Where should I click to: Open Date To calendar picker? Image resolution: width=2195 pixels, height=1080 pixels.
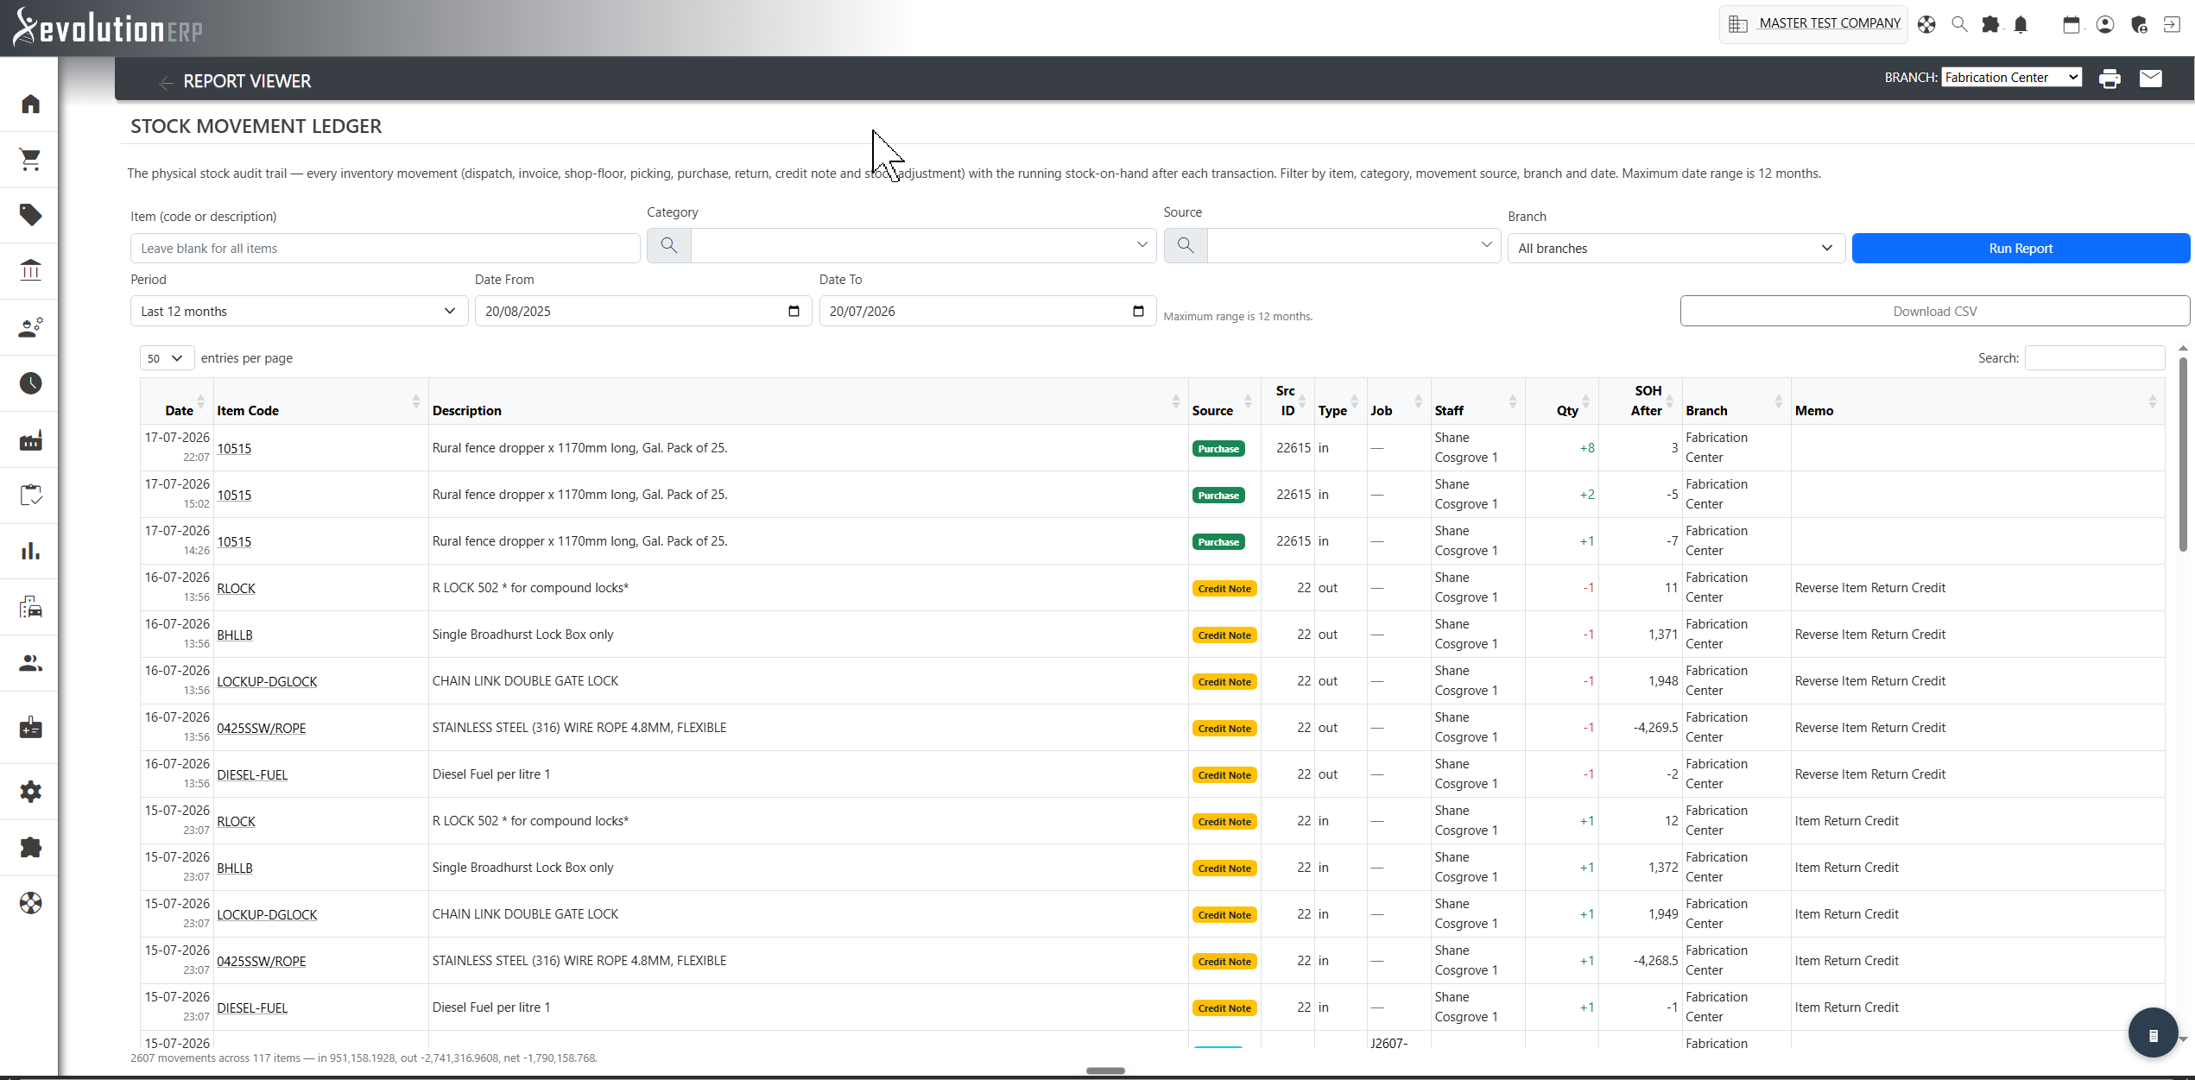pos(1138,312)
